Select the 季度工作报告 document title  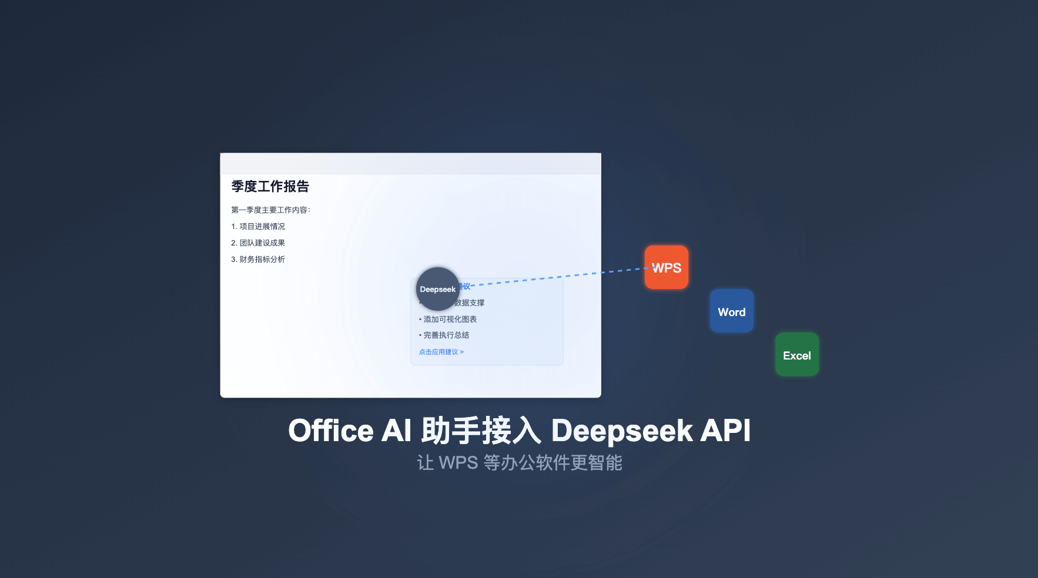pos(272,187)
